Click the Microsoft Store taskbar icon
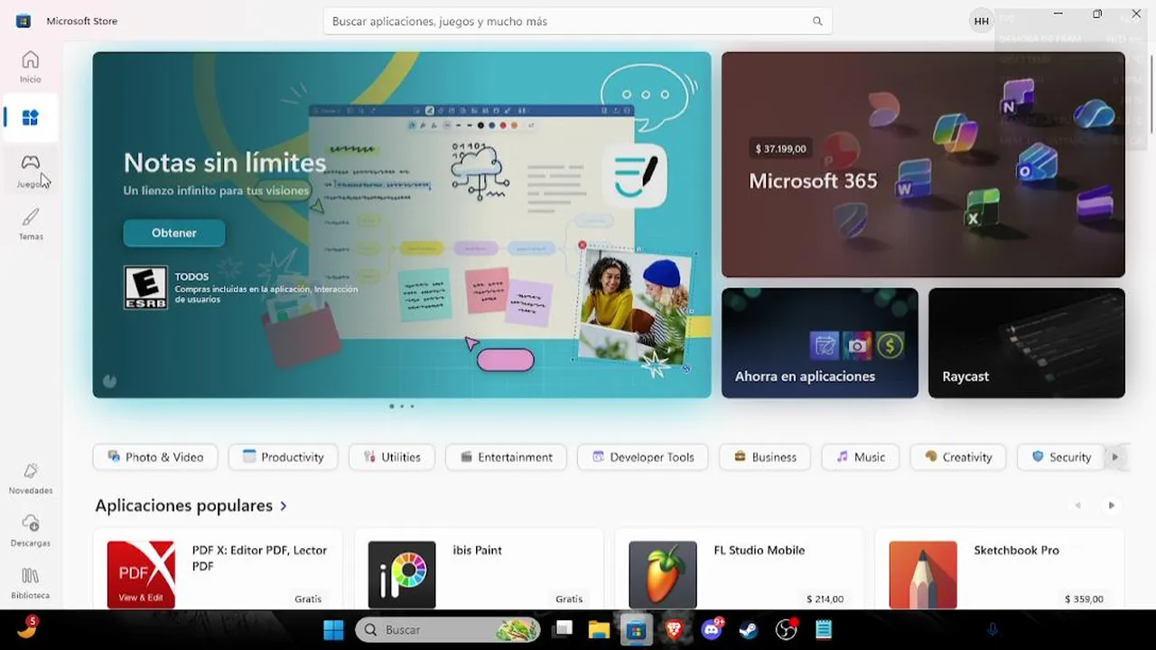The image size is (1156, 650). coord(637,629)
